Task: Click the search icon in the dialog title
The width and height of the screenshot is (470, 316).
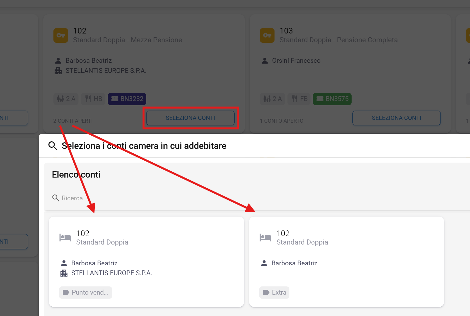Action: coord(53,146)
